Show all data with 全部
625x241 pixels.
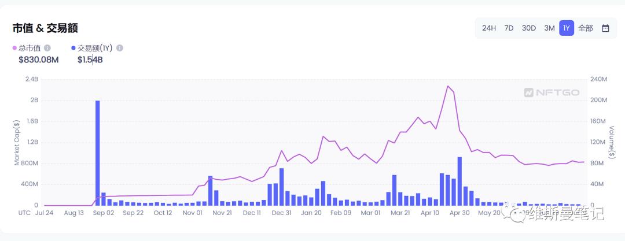pyautogui.click(x=586, y=28)
